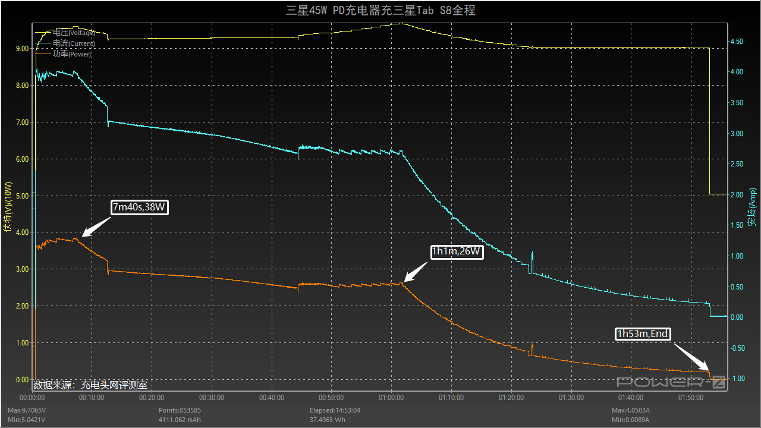
Task: Click the 7.00 voltage axis tick
Action: (22, 122)
